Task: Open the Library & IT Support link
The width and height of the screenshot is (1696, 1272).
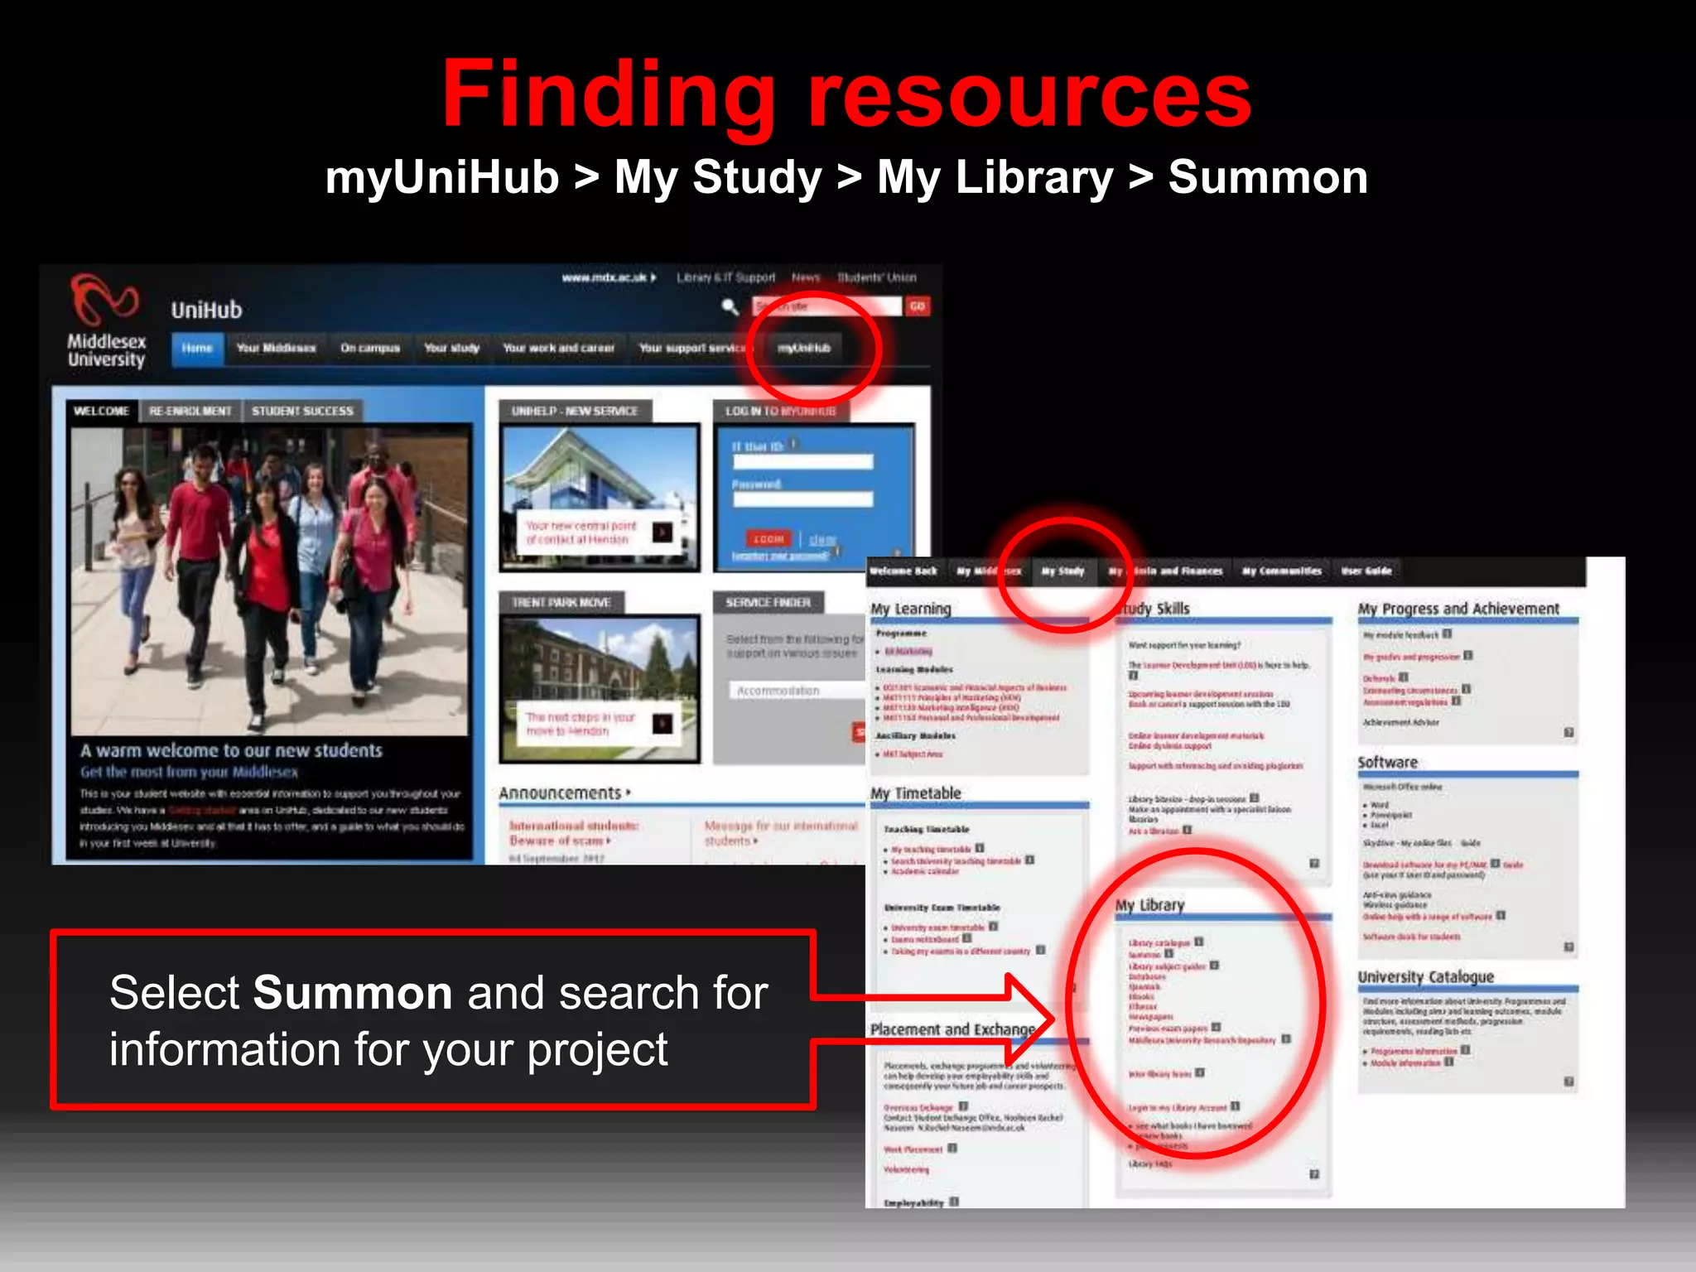Action: [725, 277]
